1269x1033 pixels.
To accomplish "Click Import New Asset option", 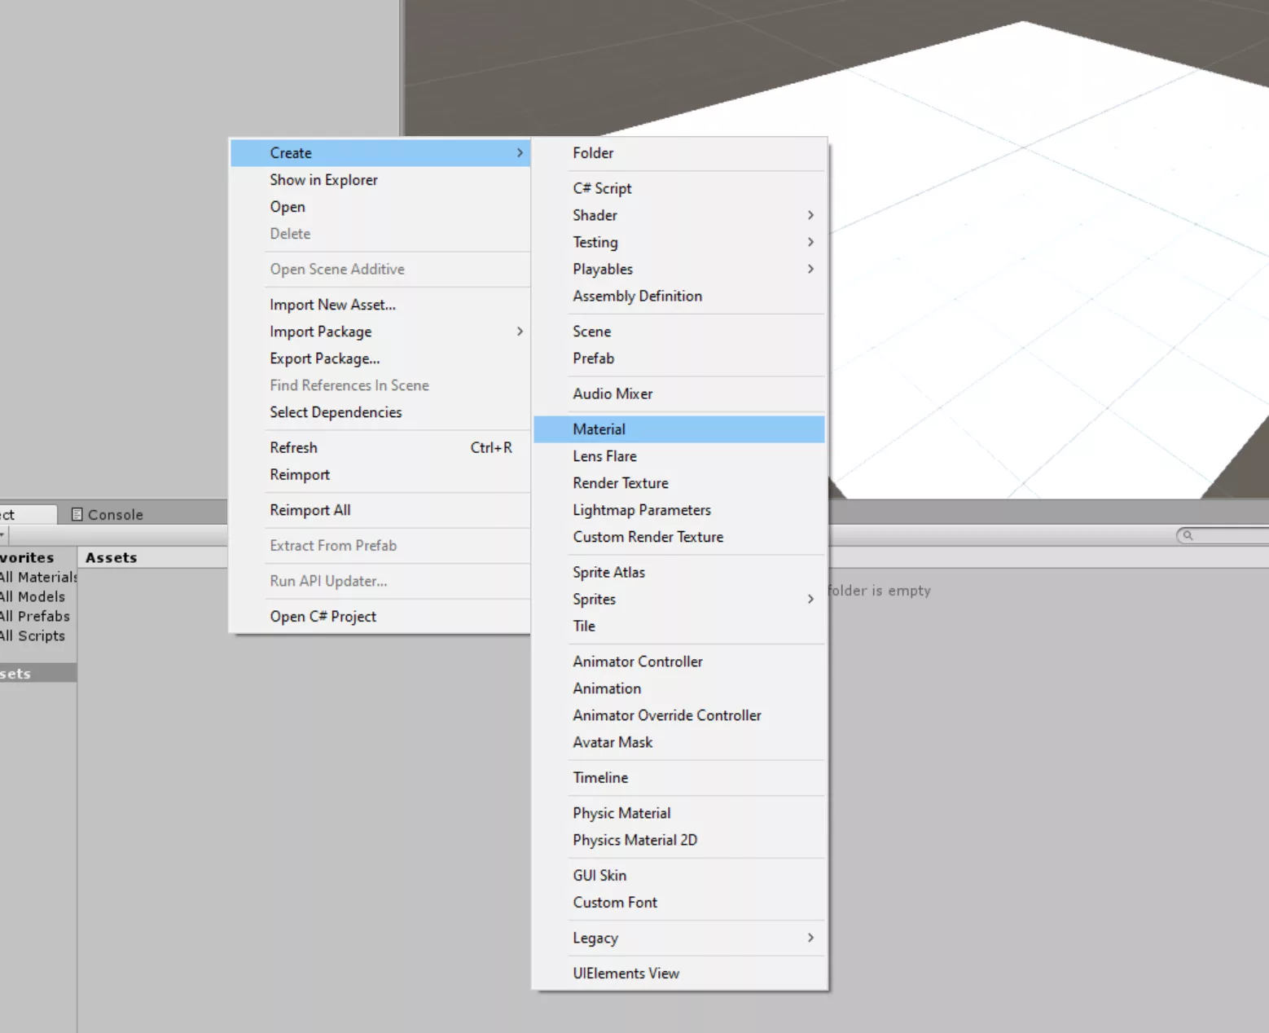I will [x=332, y=305].
